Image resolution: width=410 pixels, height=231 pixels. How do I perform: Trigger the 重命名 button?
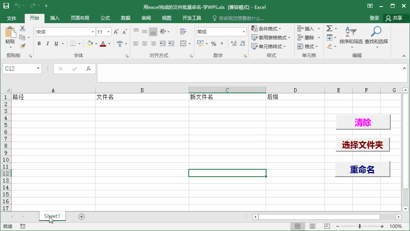pos(362,169)
